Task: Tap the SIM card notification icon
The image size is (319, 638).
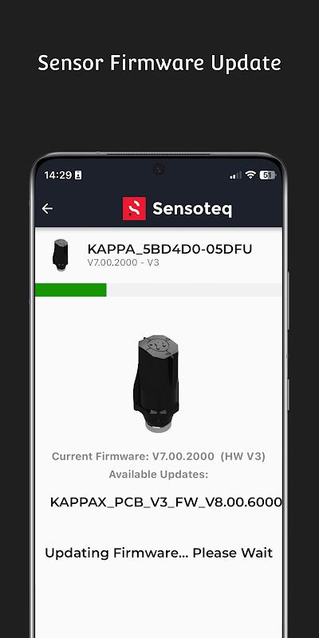Action: [78, 175]
